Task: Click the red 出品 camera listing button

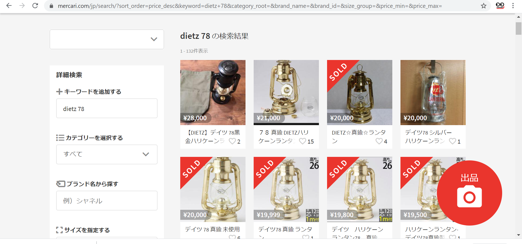Action: pos(470,193)
